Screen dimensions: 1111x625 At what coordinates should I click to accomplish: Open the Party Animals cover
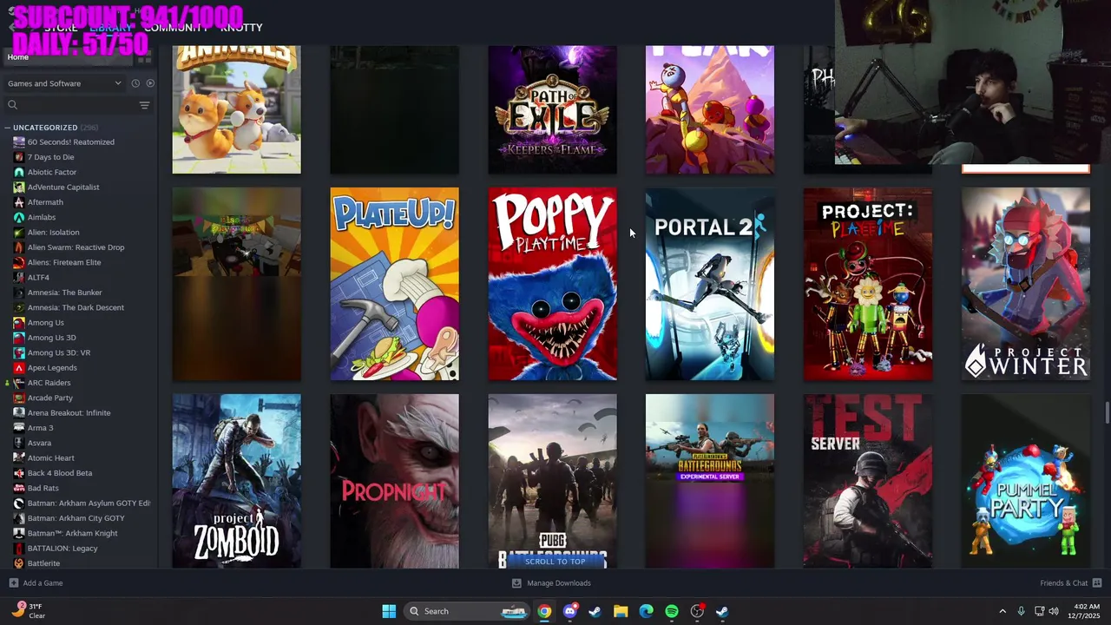[237, 109]
